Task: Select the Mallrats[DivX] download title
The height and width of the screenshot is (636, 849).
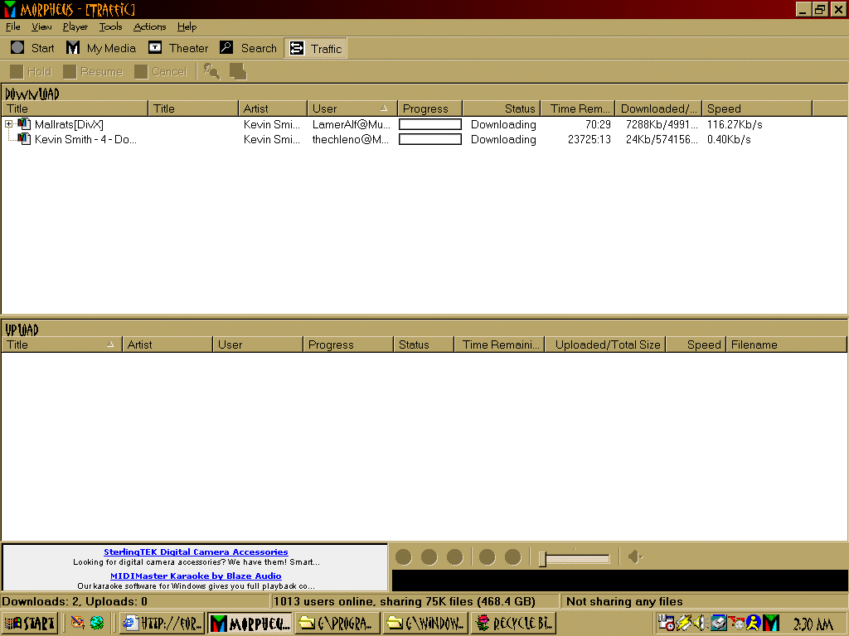Action: 69,124
